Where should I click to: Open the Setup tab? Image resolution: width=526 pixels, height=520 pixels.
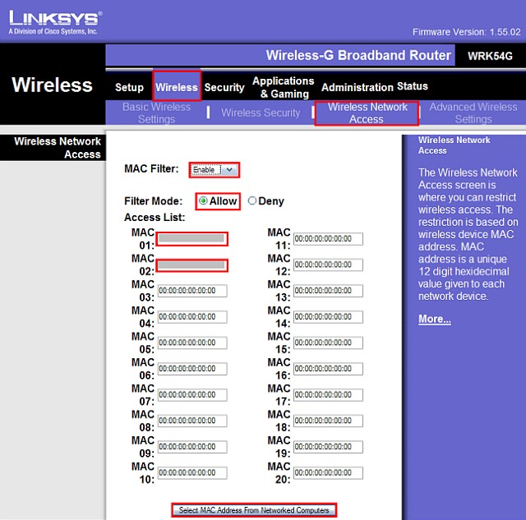pos(129,87)
